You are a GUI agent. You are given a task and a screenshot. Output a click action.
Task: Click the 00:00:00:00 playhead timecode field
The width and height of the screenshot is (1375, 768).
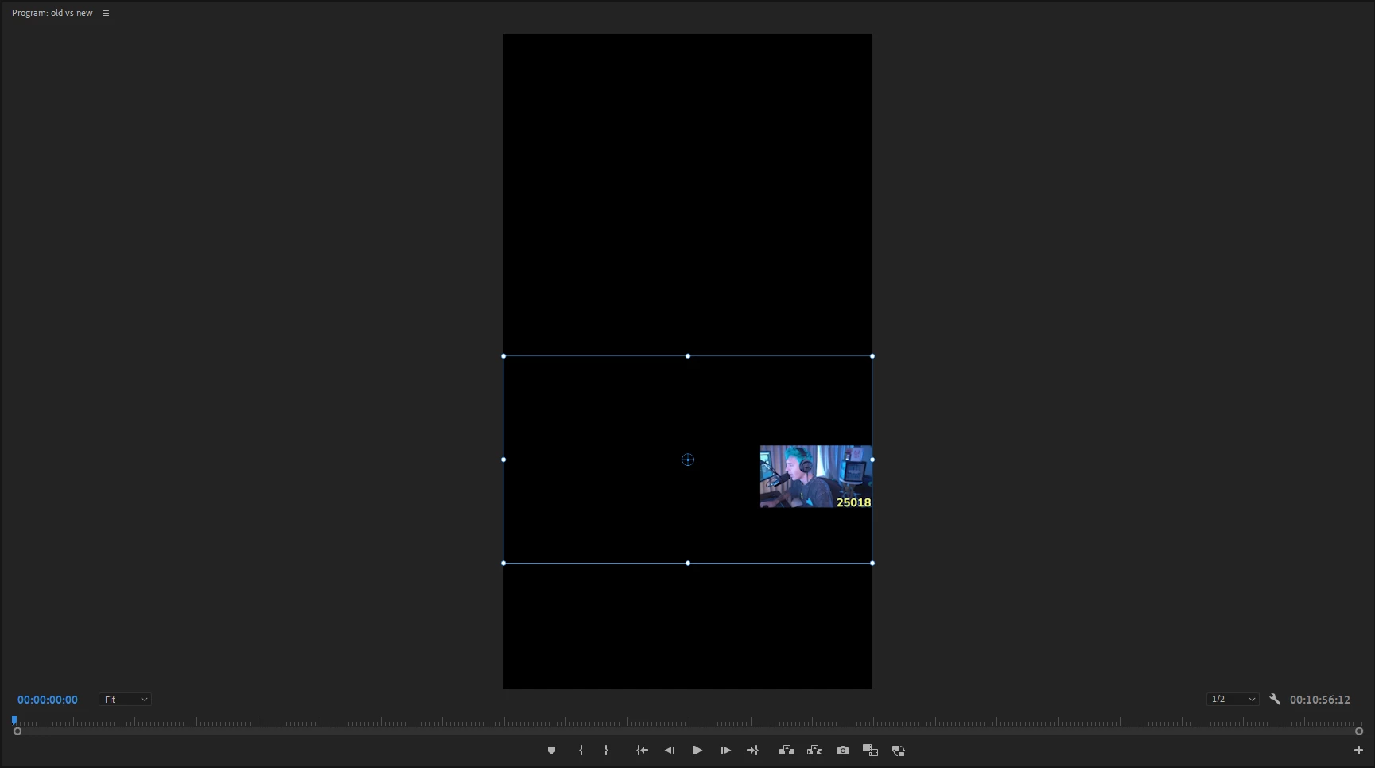(48, 700)
